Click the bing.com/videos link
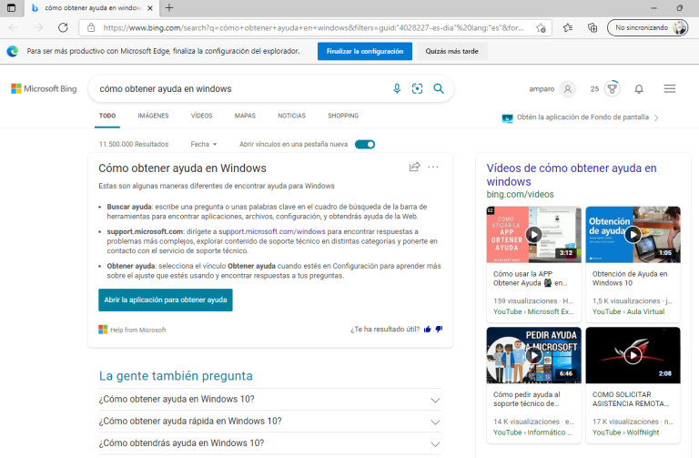699x458 pixels. pyautogui.click(x=520, y=195)
